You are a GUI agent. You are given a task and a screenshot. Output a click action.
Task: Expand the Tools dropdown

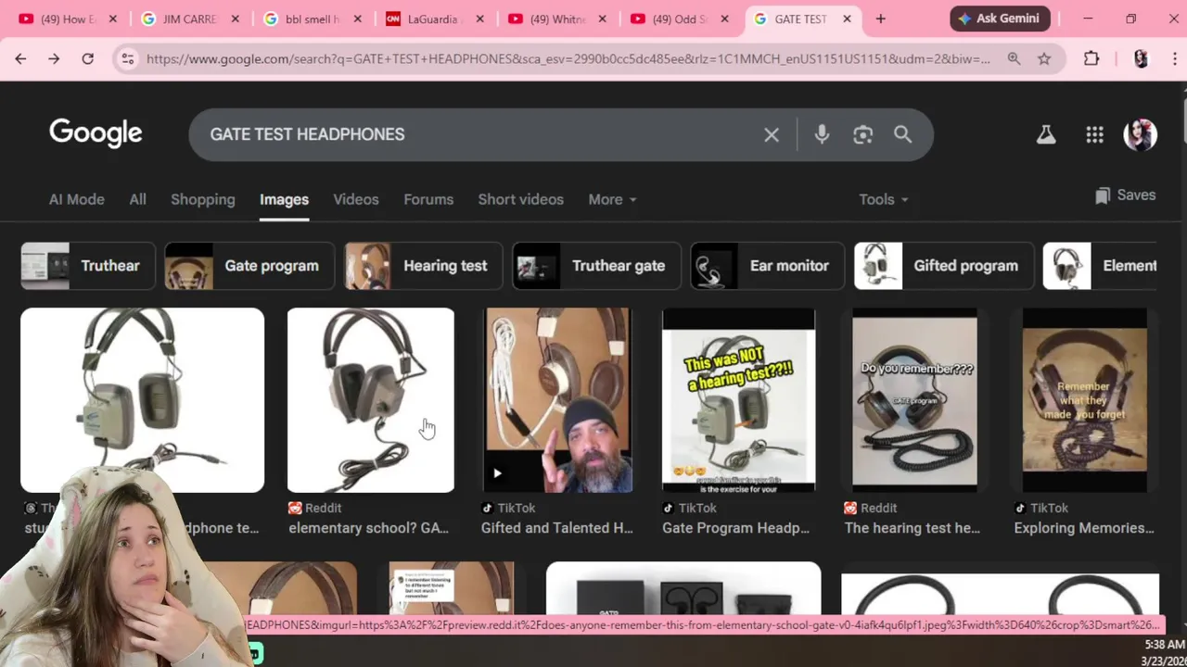click(x=883, y=199)
